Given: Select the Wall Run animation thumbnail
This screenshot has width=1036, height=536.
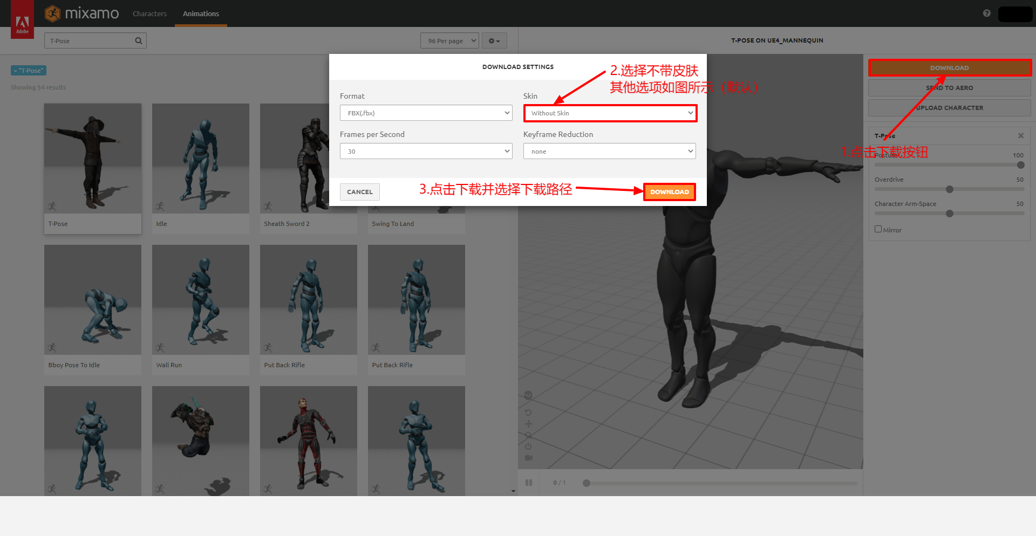Looking at the screenshot, I should click(200, 299).
